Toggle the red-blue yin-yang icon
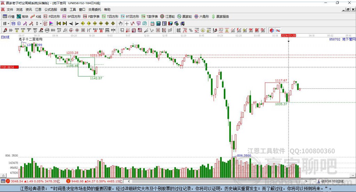Screen dimensions: 356x192 (272, 30)
